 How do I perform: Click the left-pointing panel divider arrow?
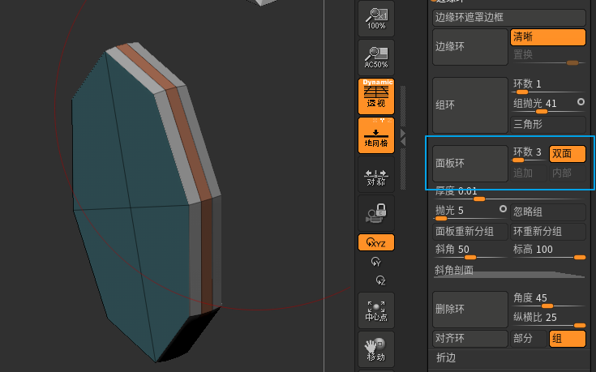pyautogui.click(x=403, y=142)
